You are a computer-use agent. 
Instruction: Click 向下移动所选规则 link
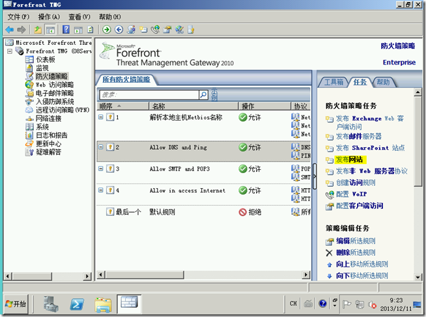coord(362,276)
